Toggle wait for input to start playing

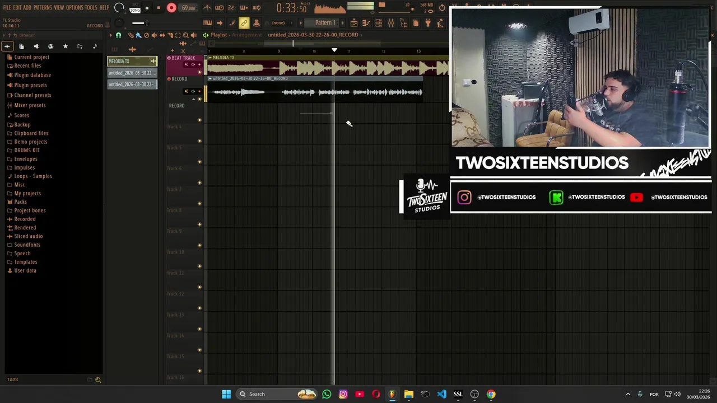[x=220, y=8]
